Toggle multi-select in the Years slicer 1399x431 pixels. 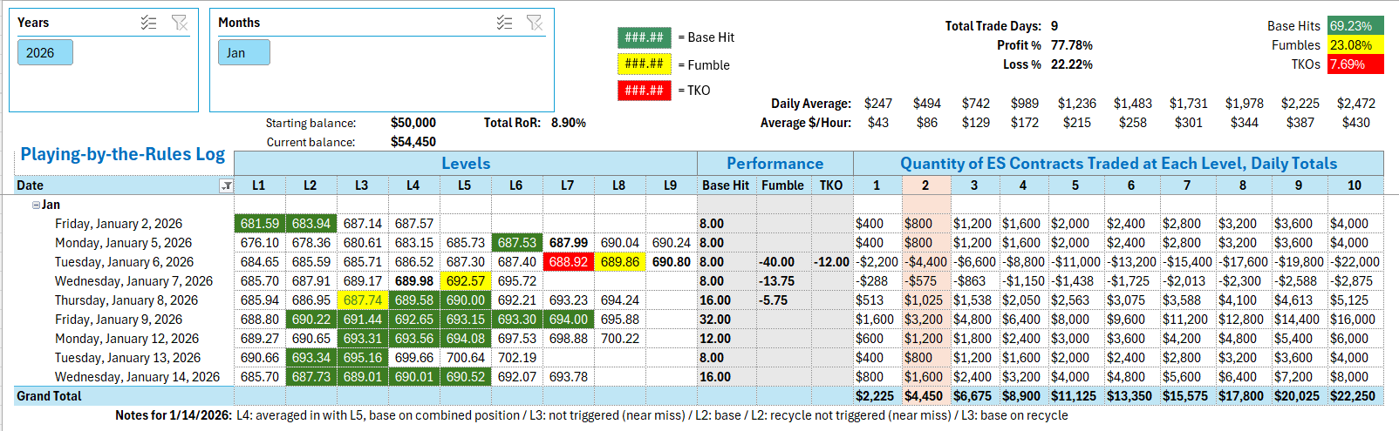[149, 23]
